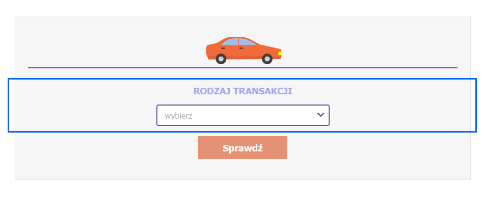Click the yellow headlight on the car
Image resolution: width=484 pixels, height=207 pixels.
pyautogui.click(x=280, y=54)
